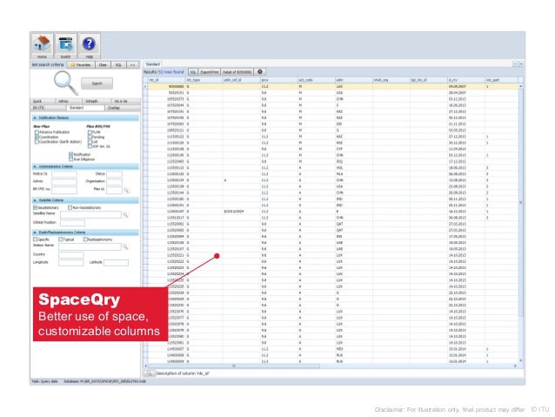Select the Standard results tab
The height and width of the screenshot is (417, 555).
153,64
